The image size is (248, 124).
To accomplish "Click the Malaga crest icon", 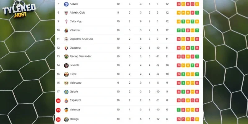I will [66, 119].
